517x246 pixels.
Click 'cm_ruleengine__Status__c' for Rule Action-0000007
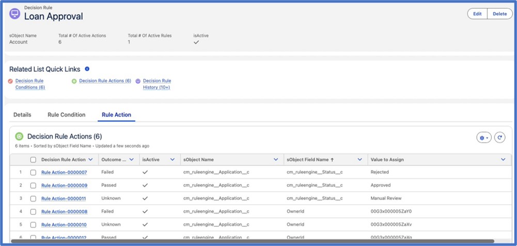pos(315,172)
